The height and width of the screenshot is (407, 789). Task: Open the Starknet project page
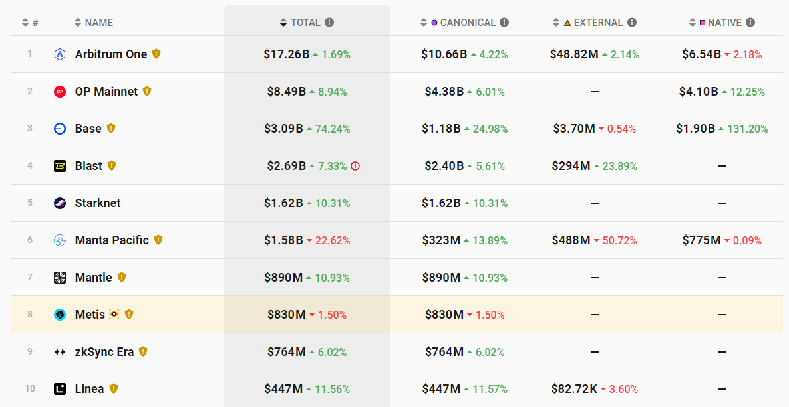(x=98, y=203)
